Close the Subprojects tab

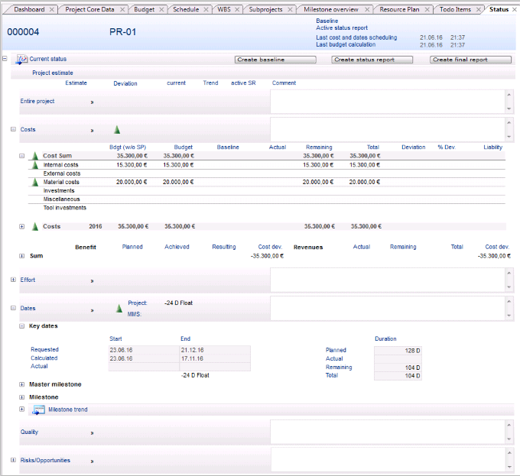tap(290, 10)
